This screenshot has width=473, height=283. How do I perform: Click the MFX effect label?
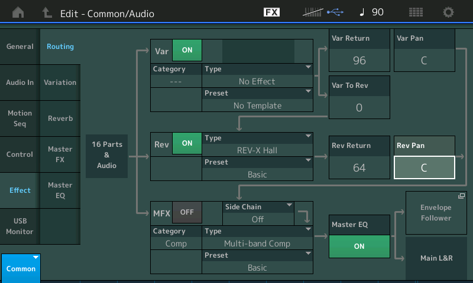click(x=161, y=213)
